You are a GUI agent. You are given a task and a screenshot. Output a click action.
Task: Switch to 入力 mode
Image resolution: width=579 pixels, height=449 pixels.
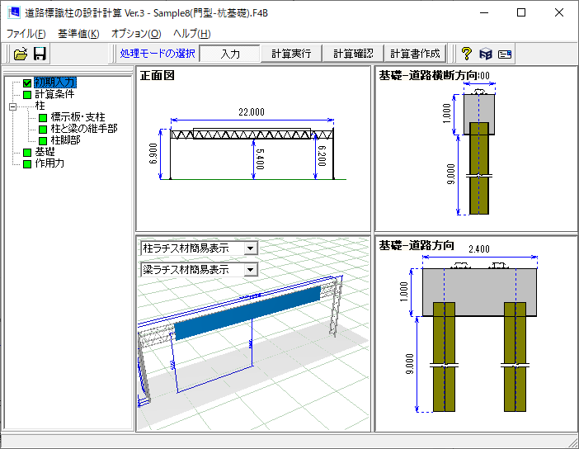pyautogui.click(x=229, y=54)
